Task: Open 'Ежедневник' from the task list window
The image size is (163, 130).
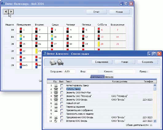Action: (102, 62)
